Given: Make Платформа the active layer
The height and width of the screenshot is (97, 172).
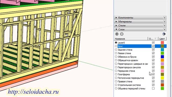Looking at the screenshot, I should point(116,74).
